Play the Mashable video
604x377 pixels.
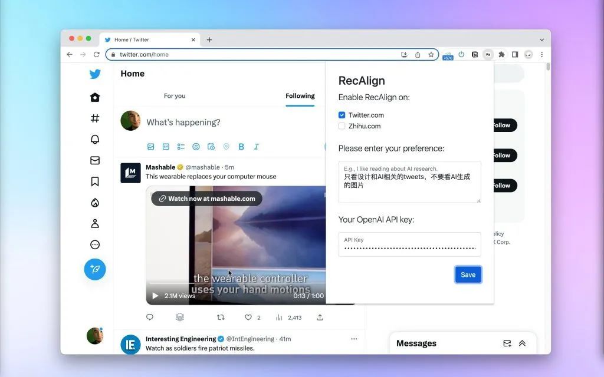[155, 296]
